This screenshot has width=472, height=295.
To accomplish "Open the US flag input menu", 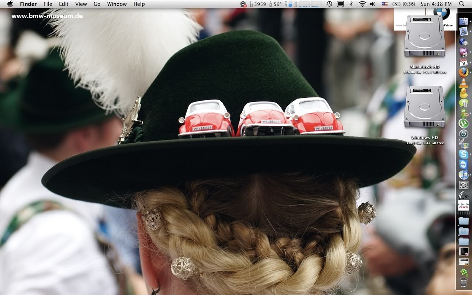I will coord(385,4).
